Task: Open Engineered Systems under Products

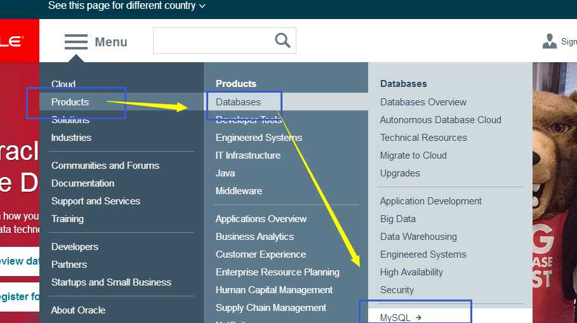Action: (259, 138)
